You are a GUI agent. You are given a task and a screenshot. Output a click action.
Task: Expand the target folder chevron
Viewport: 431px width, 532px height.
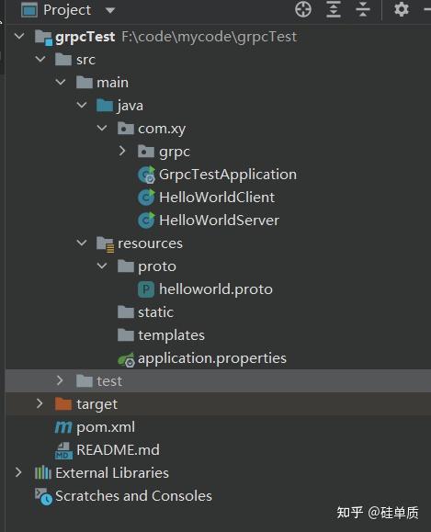pos(40,403)
